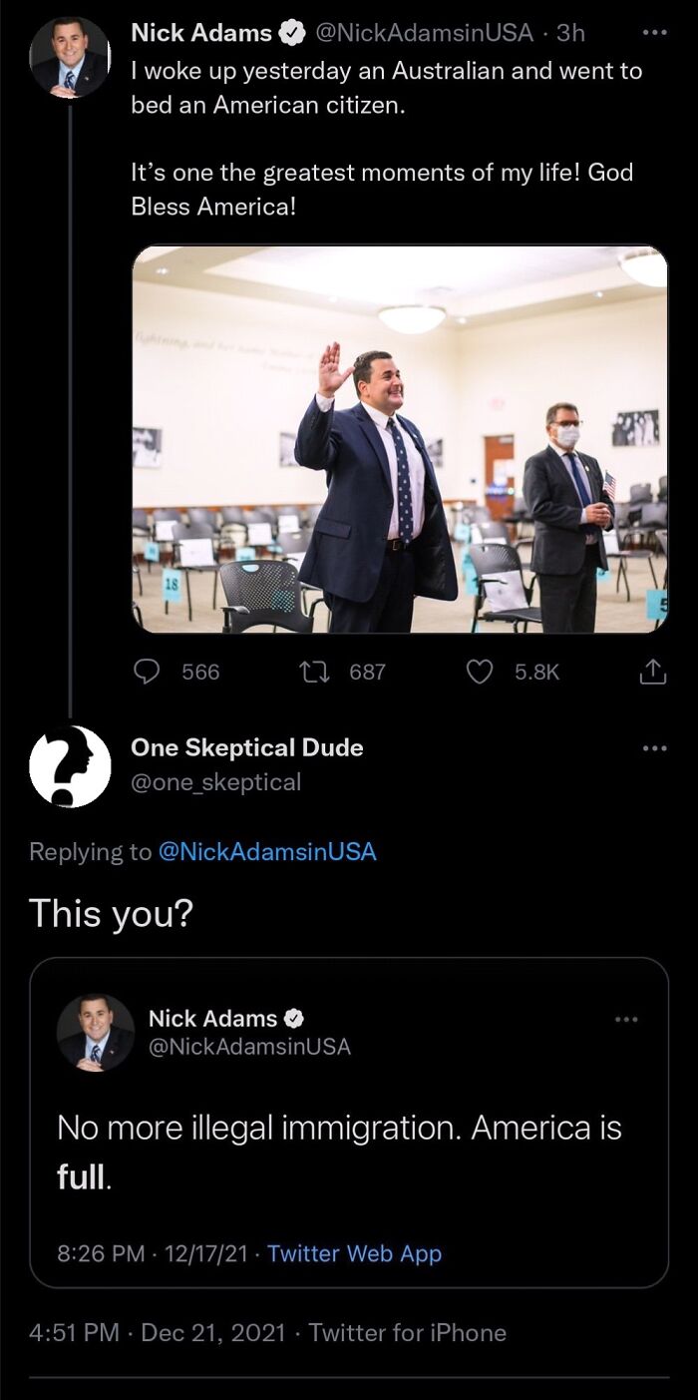698x1400 pixels.
Task: Click the 4:51 PM Dec 21, 2021 timestamp
Action: (157, 1332)
